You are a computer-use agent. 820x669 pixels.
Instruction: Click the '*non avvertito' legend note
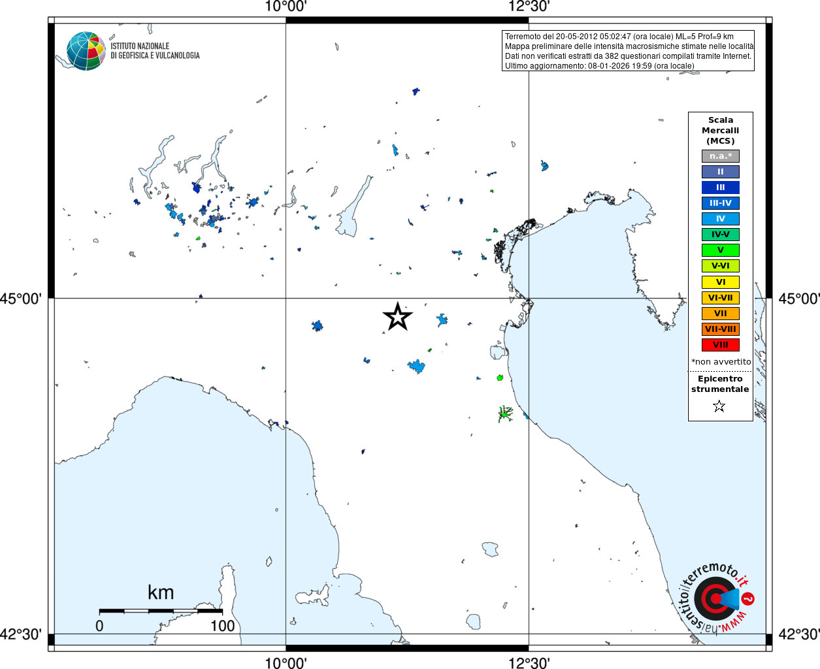tap(721, 361)
